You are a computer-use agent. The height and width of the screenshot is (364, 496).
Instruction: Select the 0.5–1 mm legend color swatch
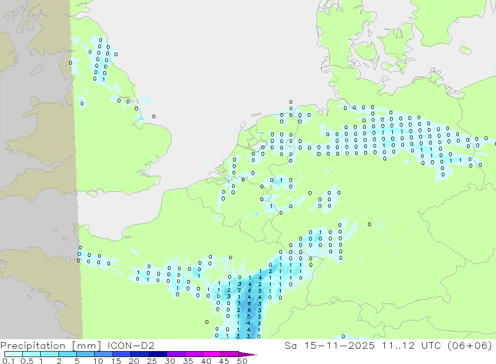[x=32, y=354]
